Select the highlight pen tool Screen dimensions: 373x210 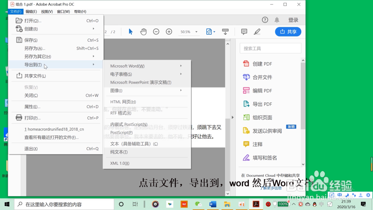click(257, 32)
